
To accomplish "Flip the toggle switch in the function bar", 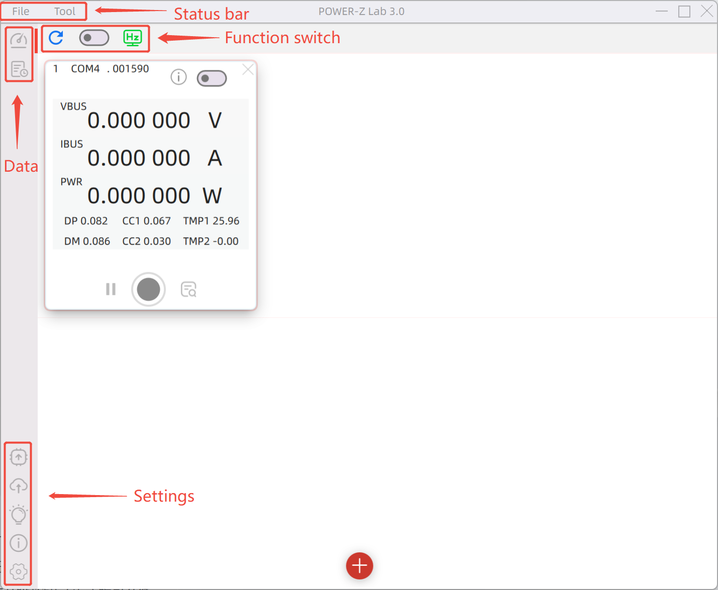I will [94, 38].
